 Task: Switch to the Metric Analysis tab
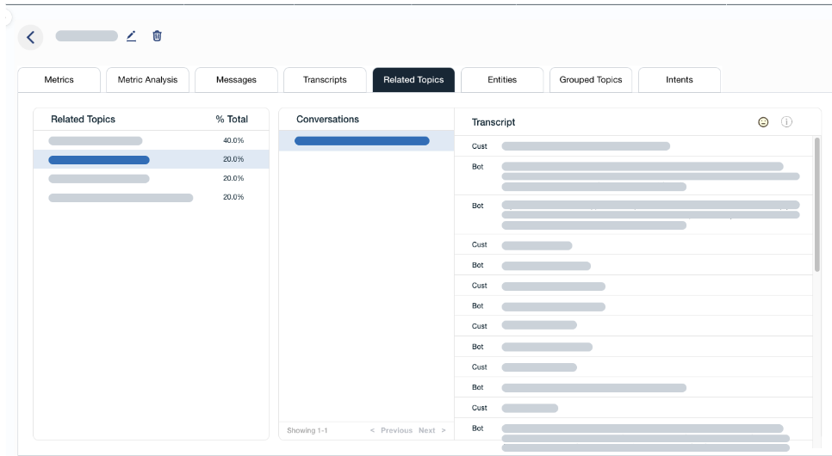point(147,80)
